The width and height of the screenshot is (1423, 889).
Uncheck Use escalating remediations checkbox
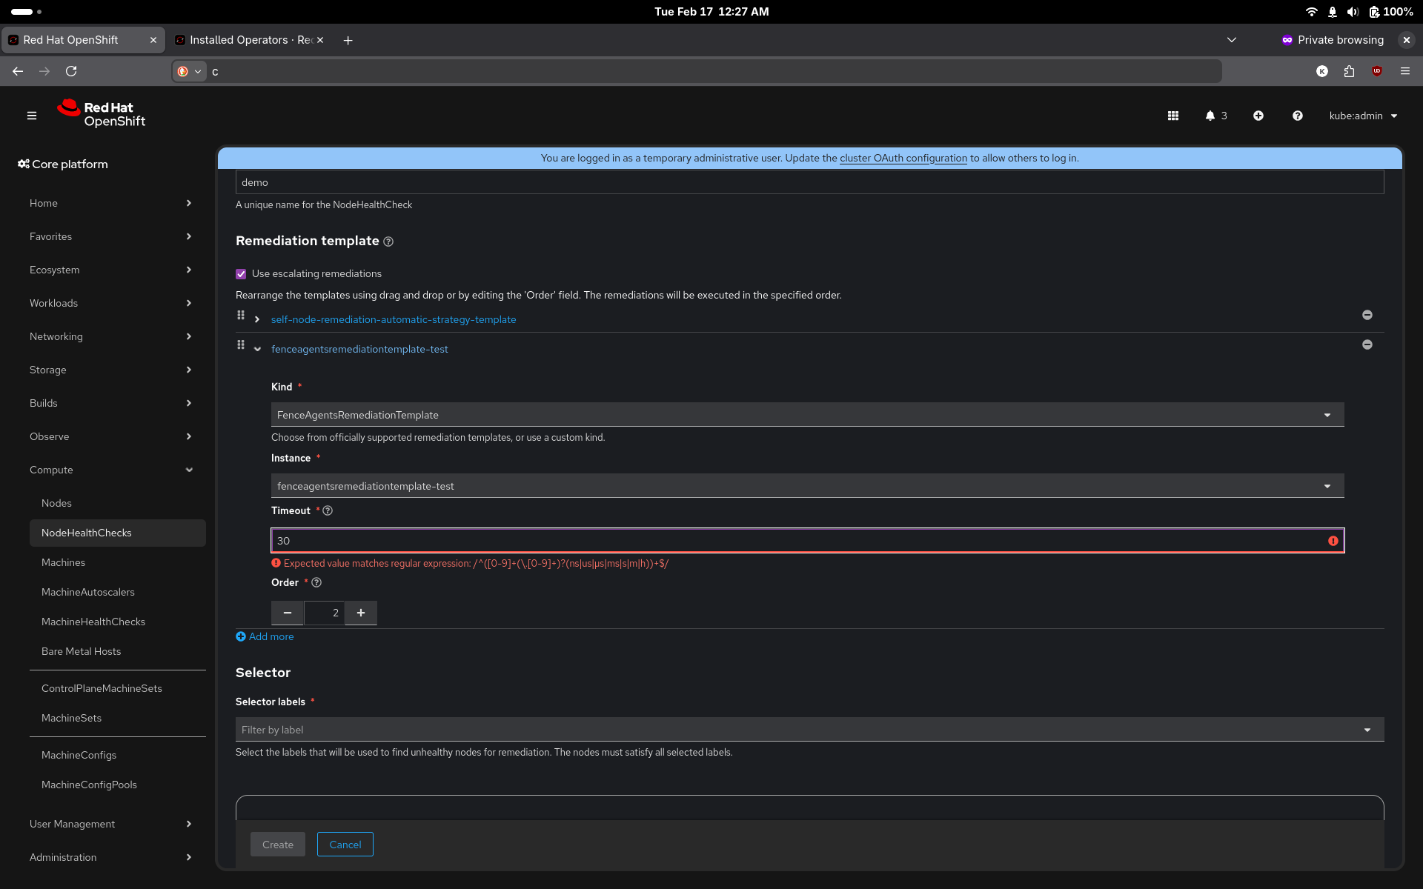tap(241, 274)
